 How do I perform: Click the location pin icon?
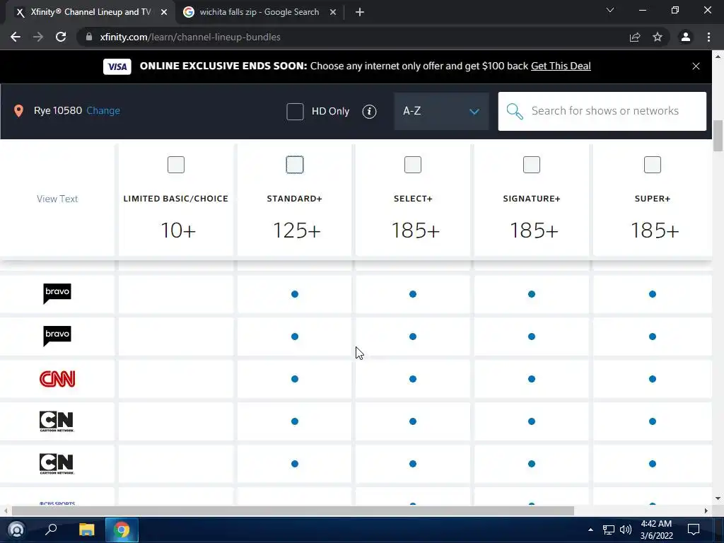[18, 111]
